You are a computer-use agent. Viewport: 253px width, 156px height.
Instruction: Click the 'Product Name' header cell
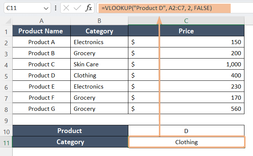[41, 31]
